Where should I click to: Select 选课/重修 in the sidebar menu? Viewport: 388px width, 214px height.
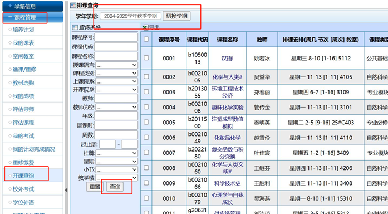click(x=24, y=69)
